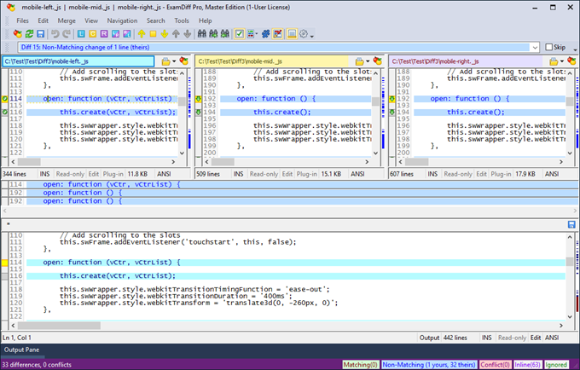Expand the Diff 15 differences dropdown
580x370 pixels.
pos(536,47)
